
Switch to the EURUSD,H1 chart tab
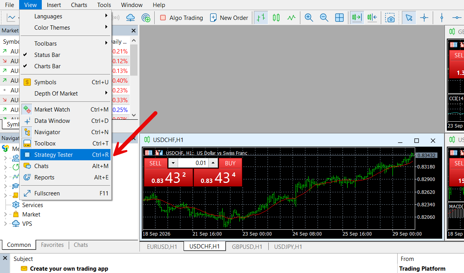pos(162,246)
